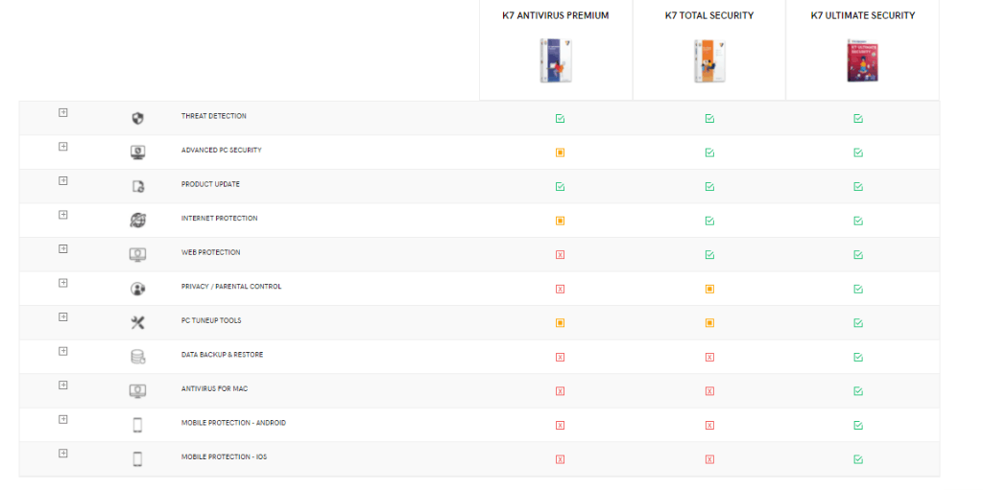Click the Product Update file icon
983x490 pixels.
(137, 186)
